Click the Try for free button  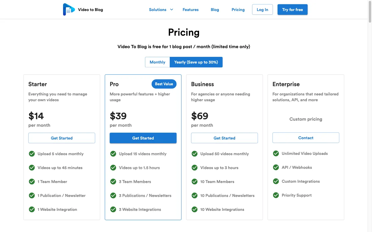click(292, 10)
